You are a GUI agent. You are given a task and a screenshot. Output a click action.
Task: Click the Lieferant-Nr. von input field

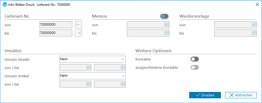[x=56, y=25]
